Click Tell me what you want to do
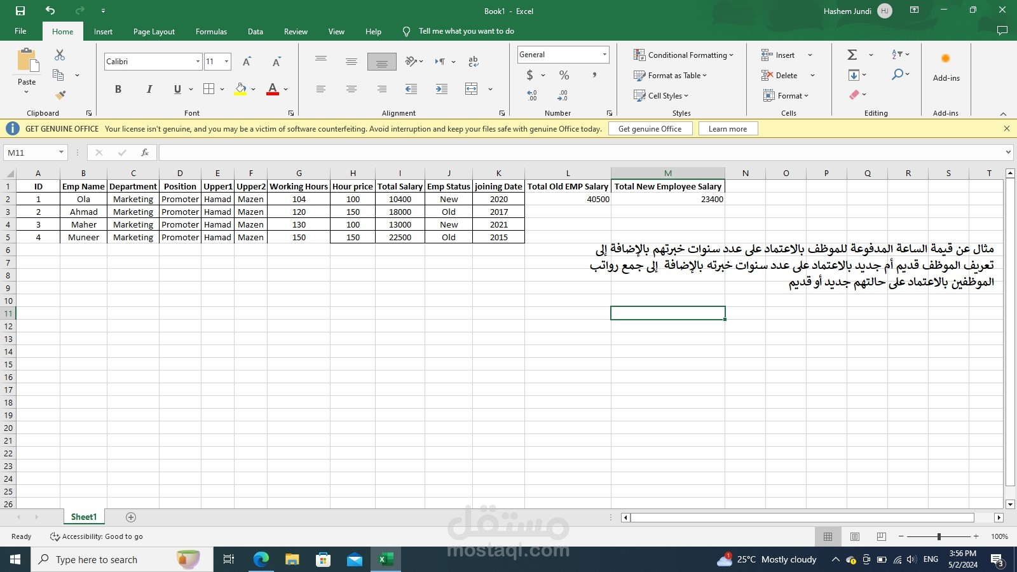Screen dimensions: 1017x572 point(466,31)
